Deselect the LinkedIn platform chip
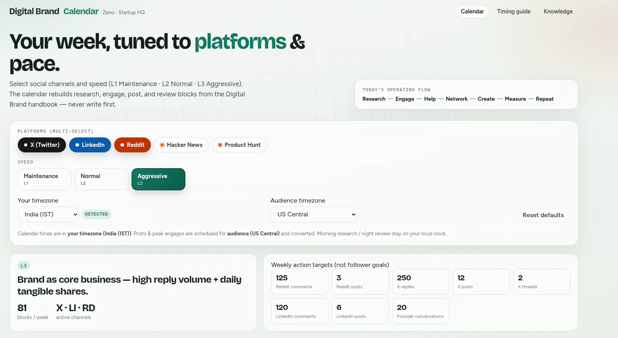618x338 pixels. (90, 145)
